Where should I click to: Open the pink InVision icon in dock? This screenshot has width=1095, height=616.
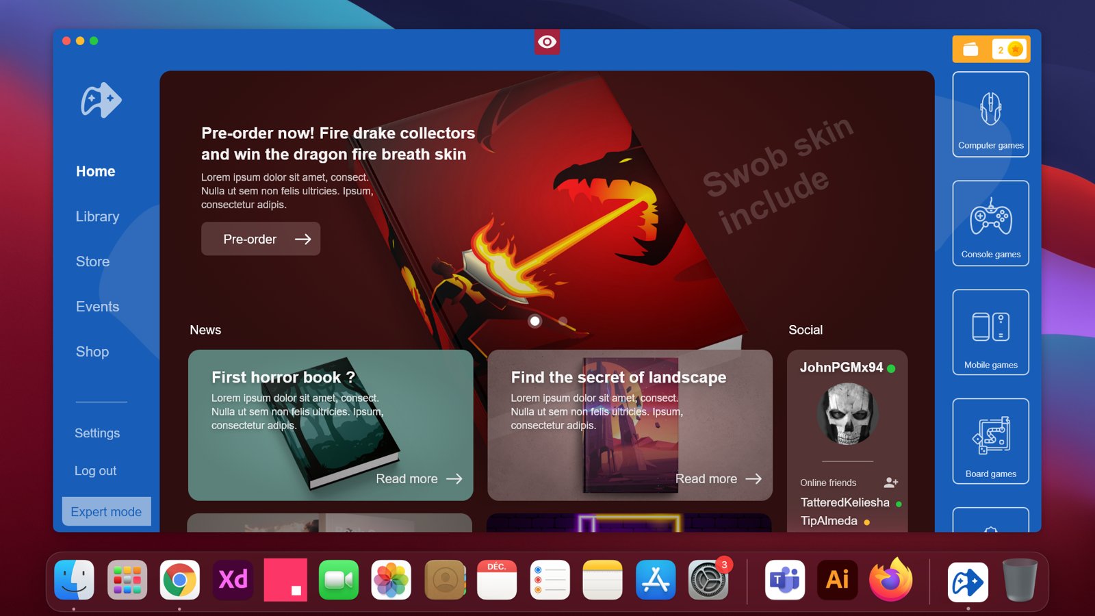pyautogui.click(x=285, y=580)
